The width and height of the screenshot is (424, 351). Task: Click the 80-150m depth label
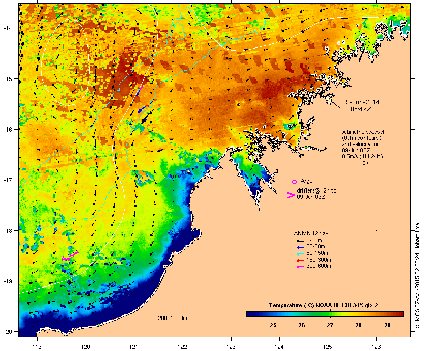click(x=317, y=253)
